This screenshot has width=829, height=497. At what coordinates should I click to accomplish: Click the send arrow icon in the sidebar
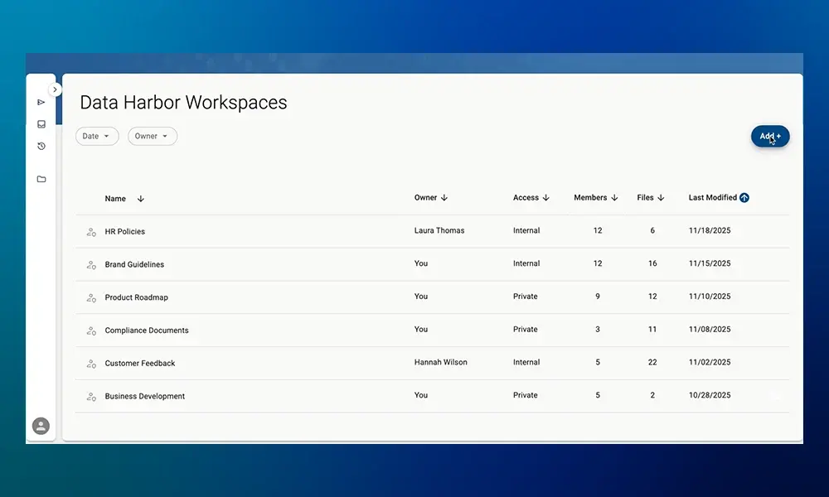click(41, 102)
